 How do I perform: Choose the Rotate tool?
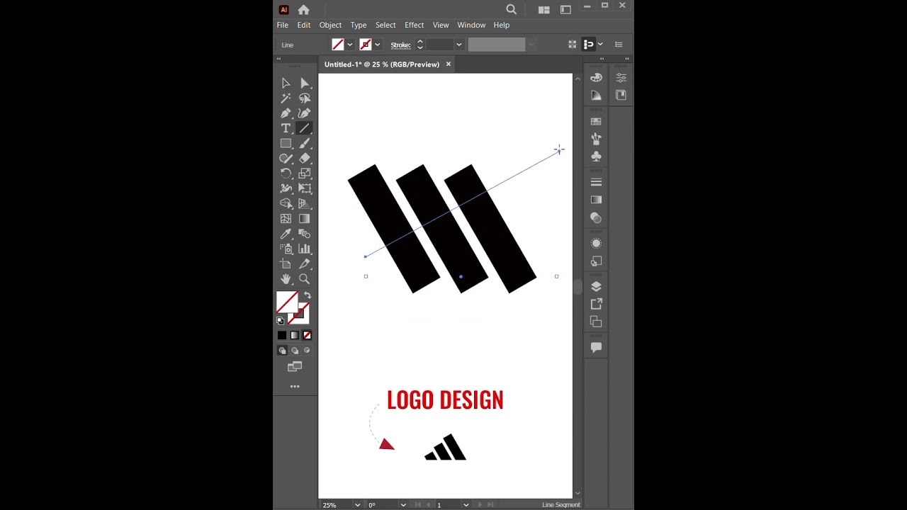coord(286,174)
